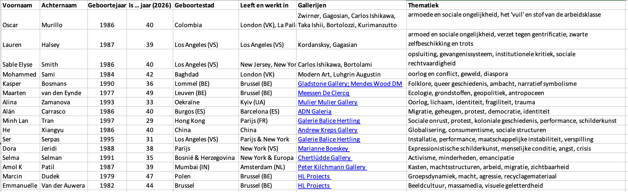628x192 pixels.
Task: Select the 'Parijs & New York' cell
Action: (268, 139)
